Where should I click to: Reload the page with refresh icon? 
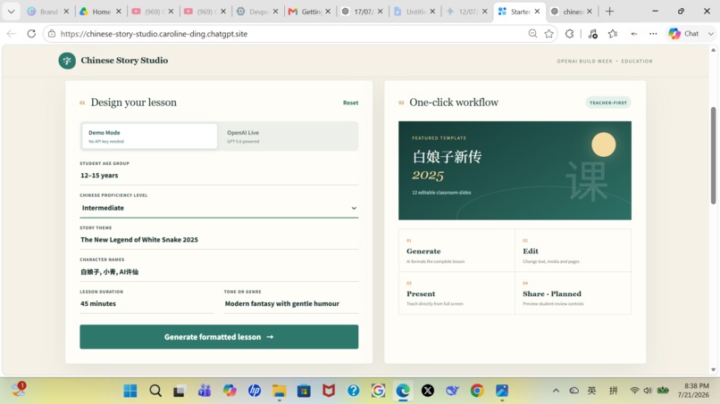pos(31,34)
